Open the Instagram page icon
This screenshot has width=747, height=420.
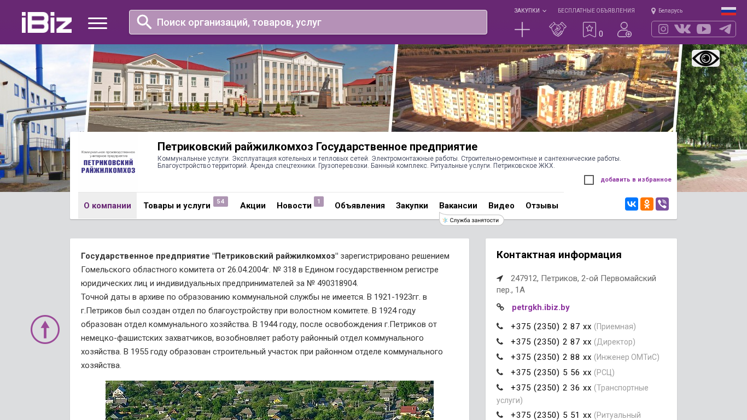663,29
